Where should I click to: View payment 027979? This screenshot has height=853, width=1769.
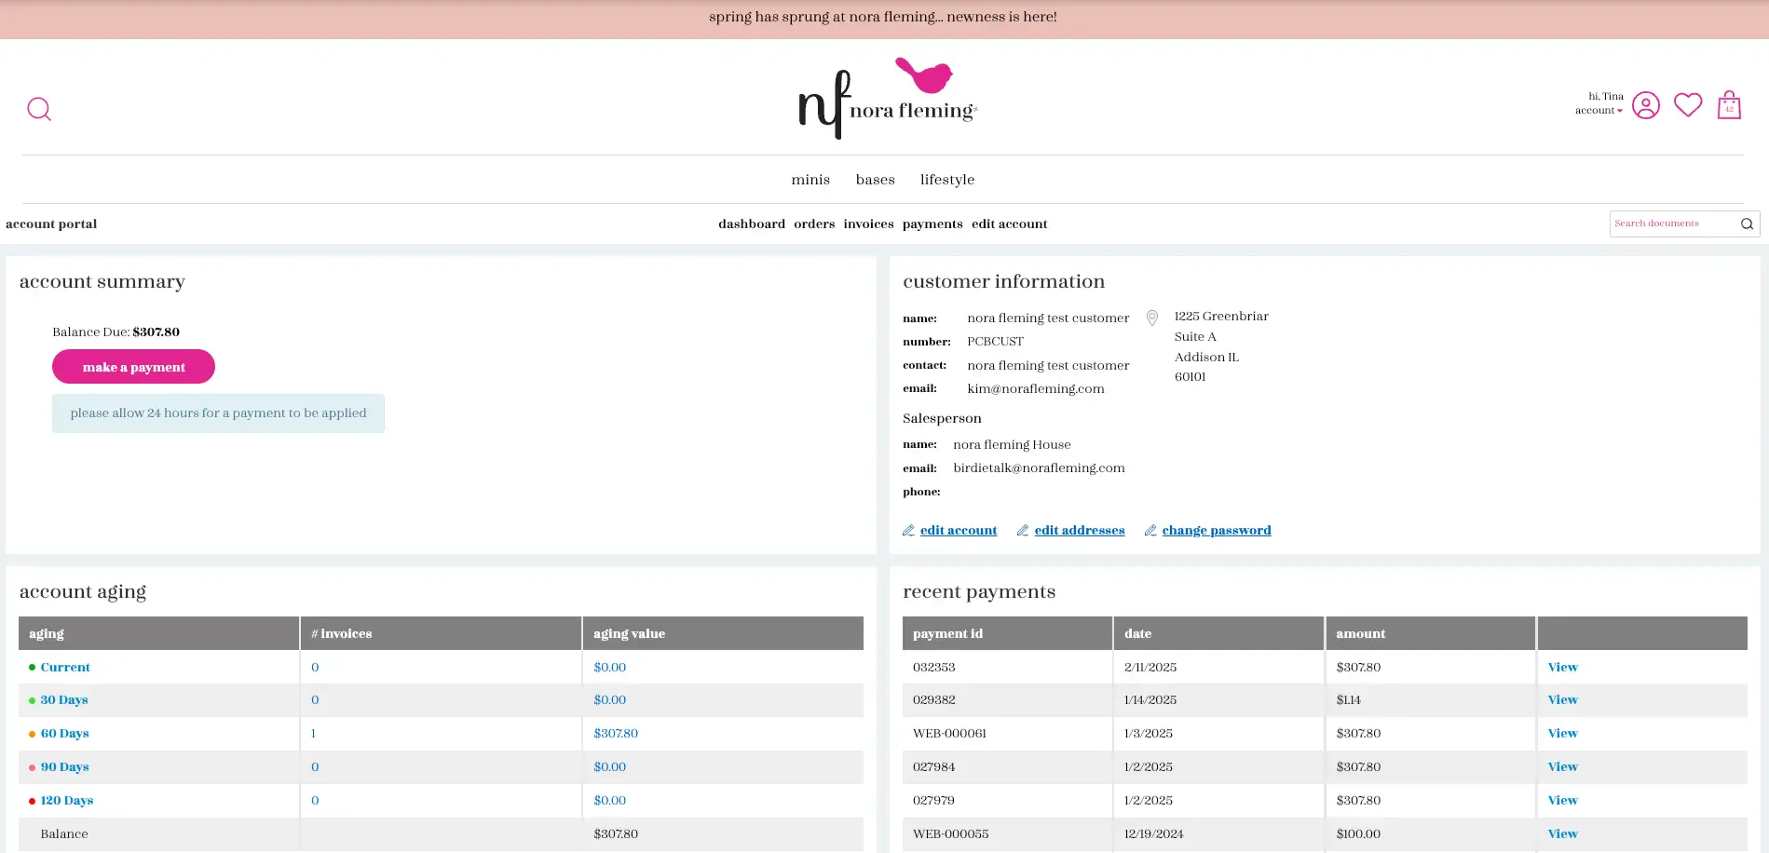1562,801
